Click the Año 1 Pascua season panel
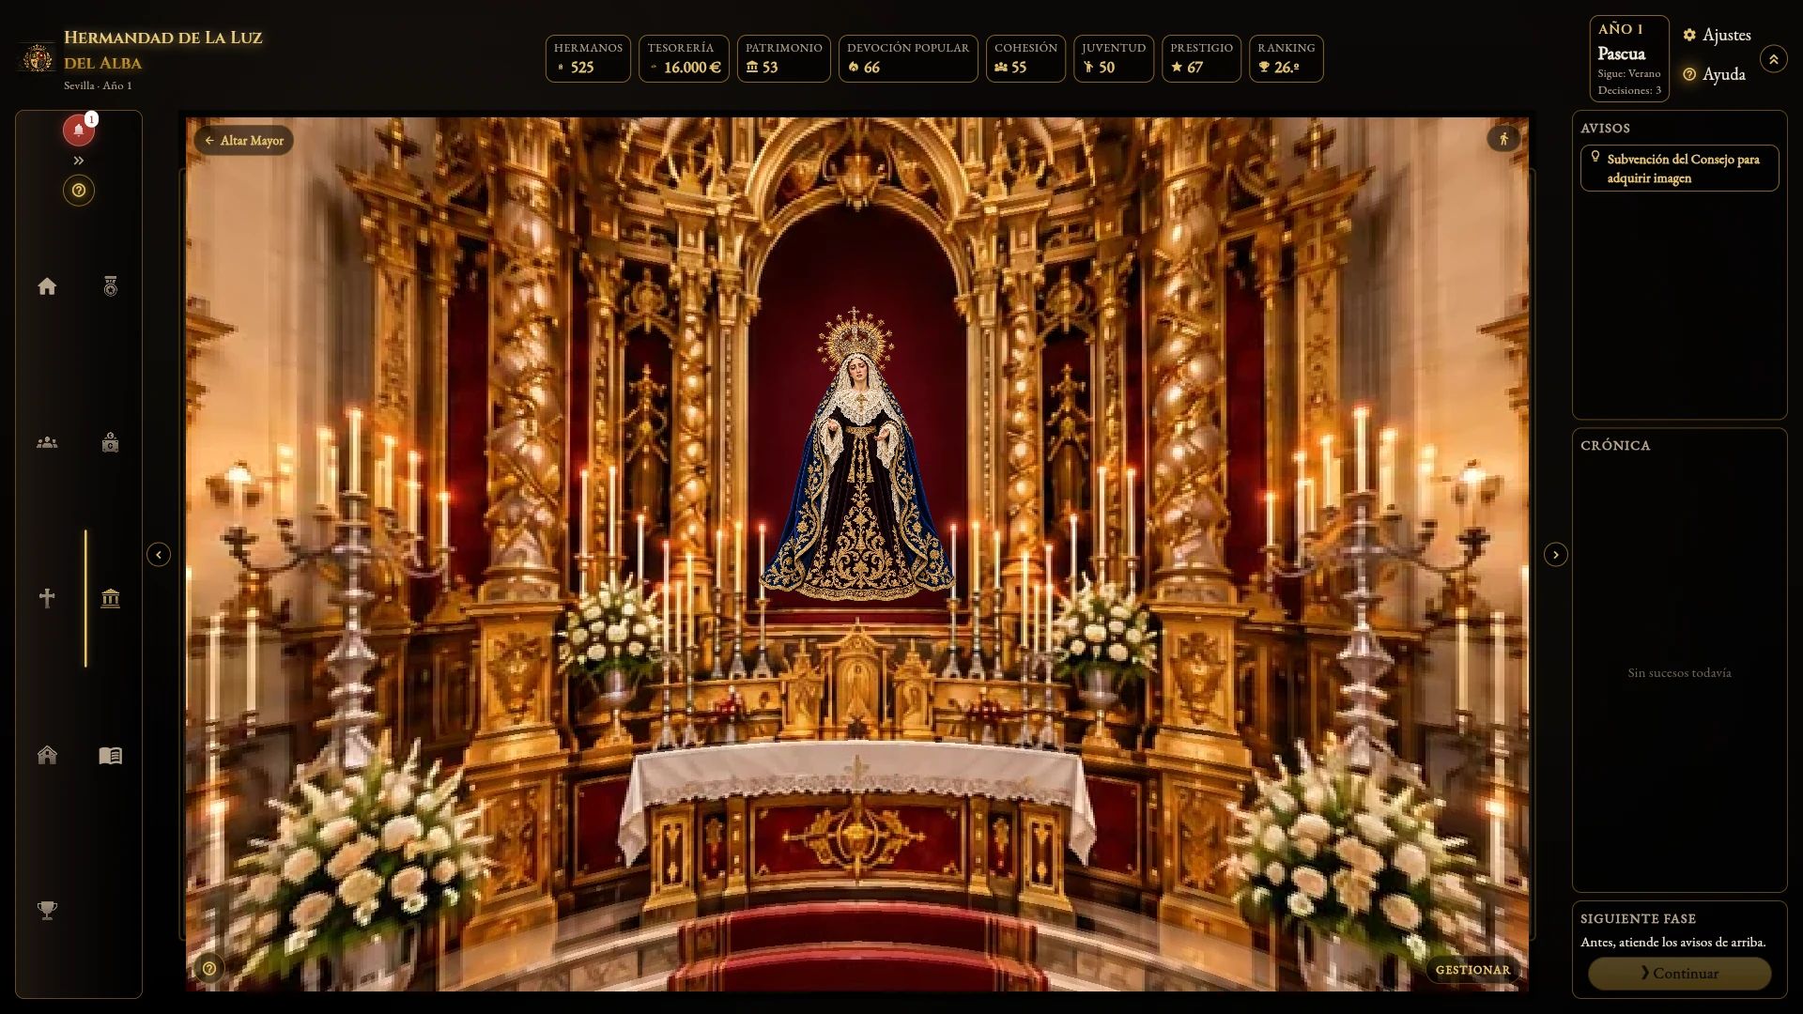The height and width of the screenshot is (1014, 1803). 1629,58
